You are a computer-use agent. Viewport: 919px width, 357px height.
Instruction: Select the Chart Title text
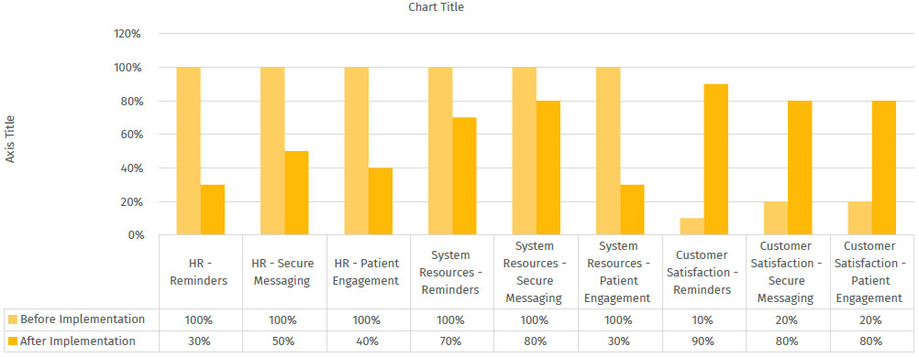click(x=436, y=7)
